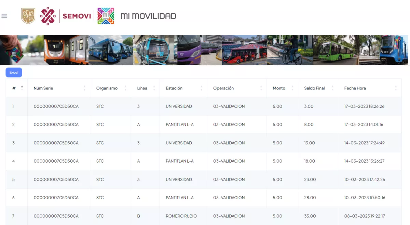Image resolution: width=410 pixels, height=225 pixels.
Task: Click the SEMOVI wordmark in the header
Action: pyautogui.click(x=76, y=15)
